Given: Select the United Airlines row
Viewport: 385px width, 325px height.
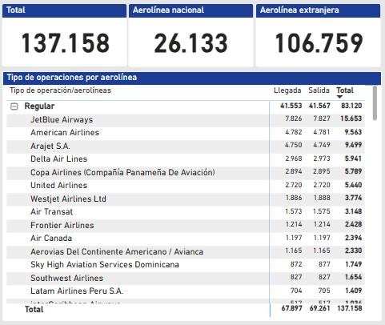Looking at the screenshot, I should 186,186.
